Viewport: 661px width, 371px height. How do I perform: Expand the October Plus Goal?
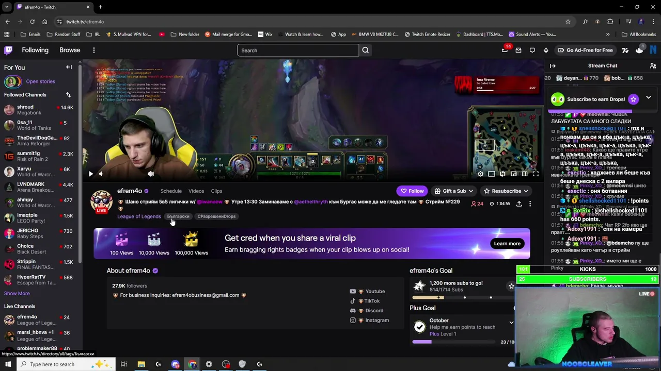tap(511, 323)
